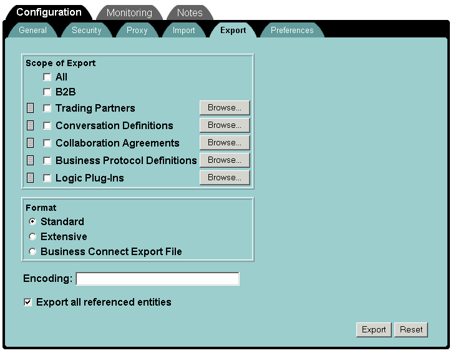Focus the Encoding text field
The width and height of the screenshot is (453, 353).
pos(157,279)
